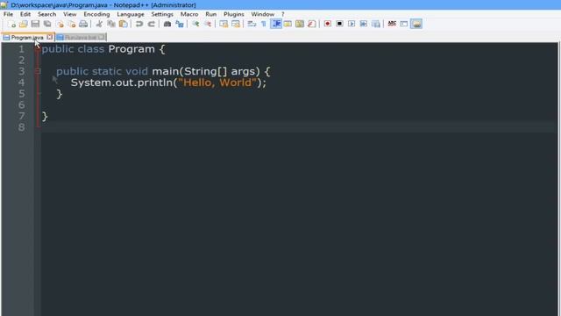Click the word "Program" in line 1
Viewport: 561px width, 316px height.
click(131, 49)
